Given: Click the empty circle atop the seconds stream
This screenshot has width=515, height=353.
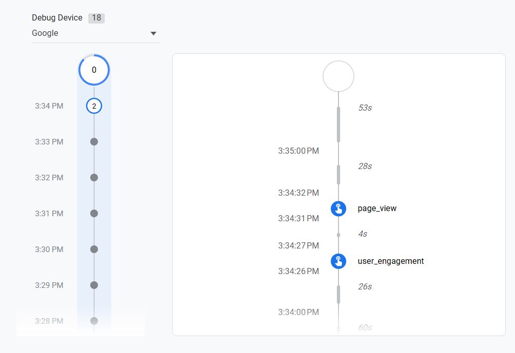Looking at the screenshot, I should tap(338, 76).
